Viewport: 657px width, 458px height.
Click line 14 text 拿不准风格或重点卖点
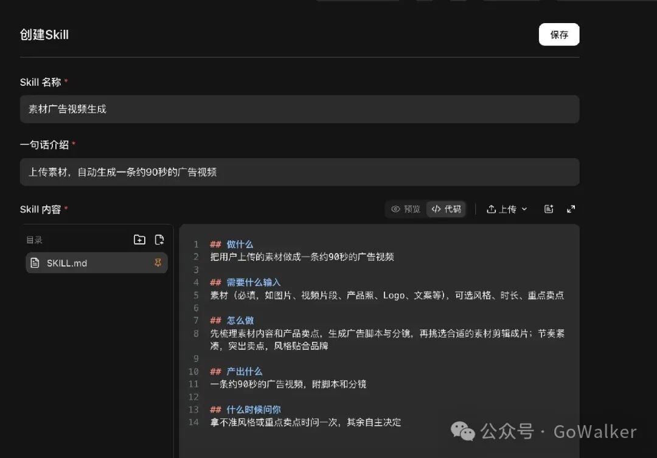click(305, 422)
